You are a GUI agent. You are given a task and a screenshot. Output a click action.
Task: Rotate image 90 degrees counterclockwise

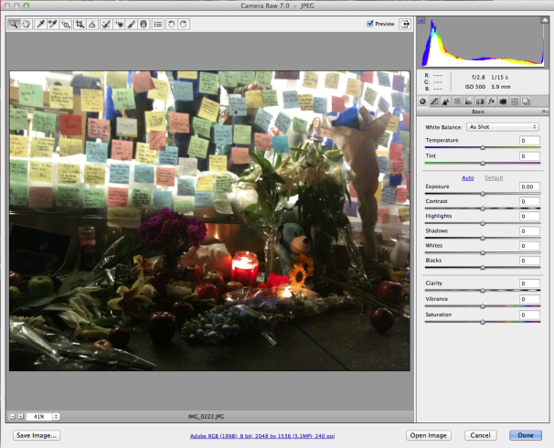tap(172, 24)
